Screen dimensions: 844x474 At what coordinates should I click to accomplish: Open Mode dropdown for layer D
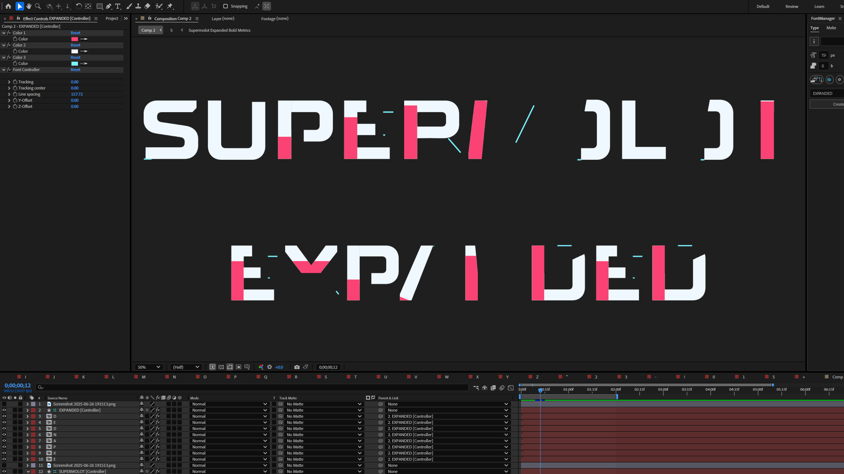click(x=229, y=416)
